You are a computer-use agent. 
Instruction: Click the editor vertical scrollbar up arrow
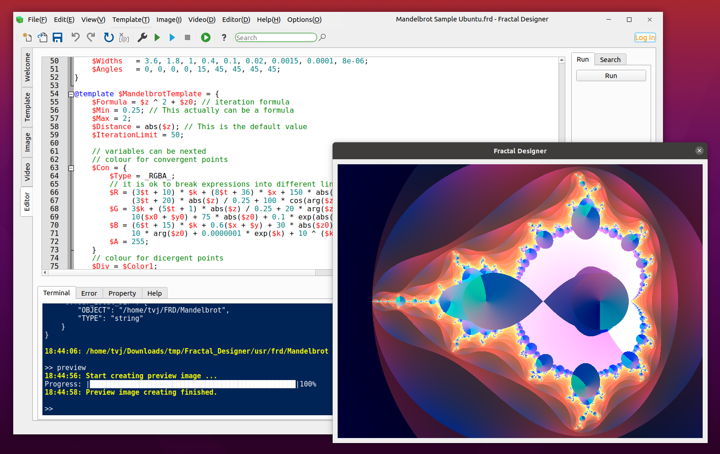coord(562,60)
